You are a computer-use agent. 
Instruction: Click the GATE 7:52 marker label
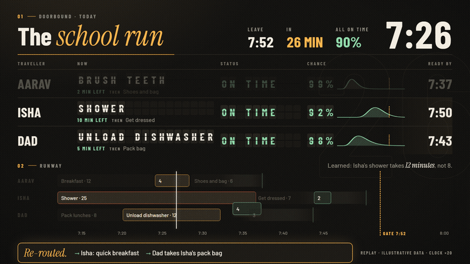tap(394, 233)
